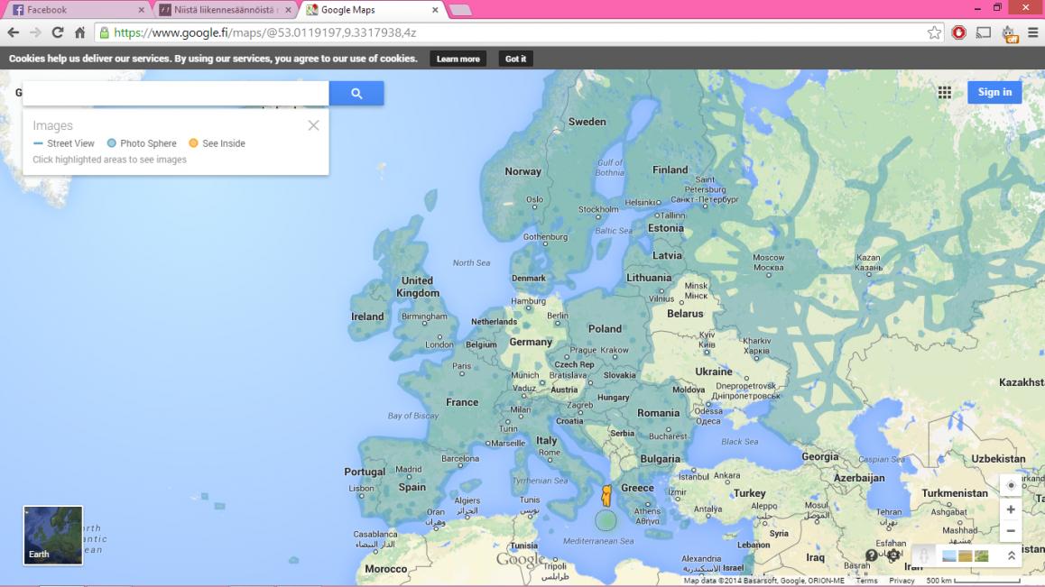
Task: Open the Help question mark icon
Action: click(x=871, y=555)
